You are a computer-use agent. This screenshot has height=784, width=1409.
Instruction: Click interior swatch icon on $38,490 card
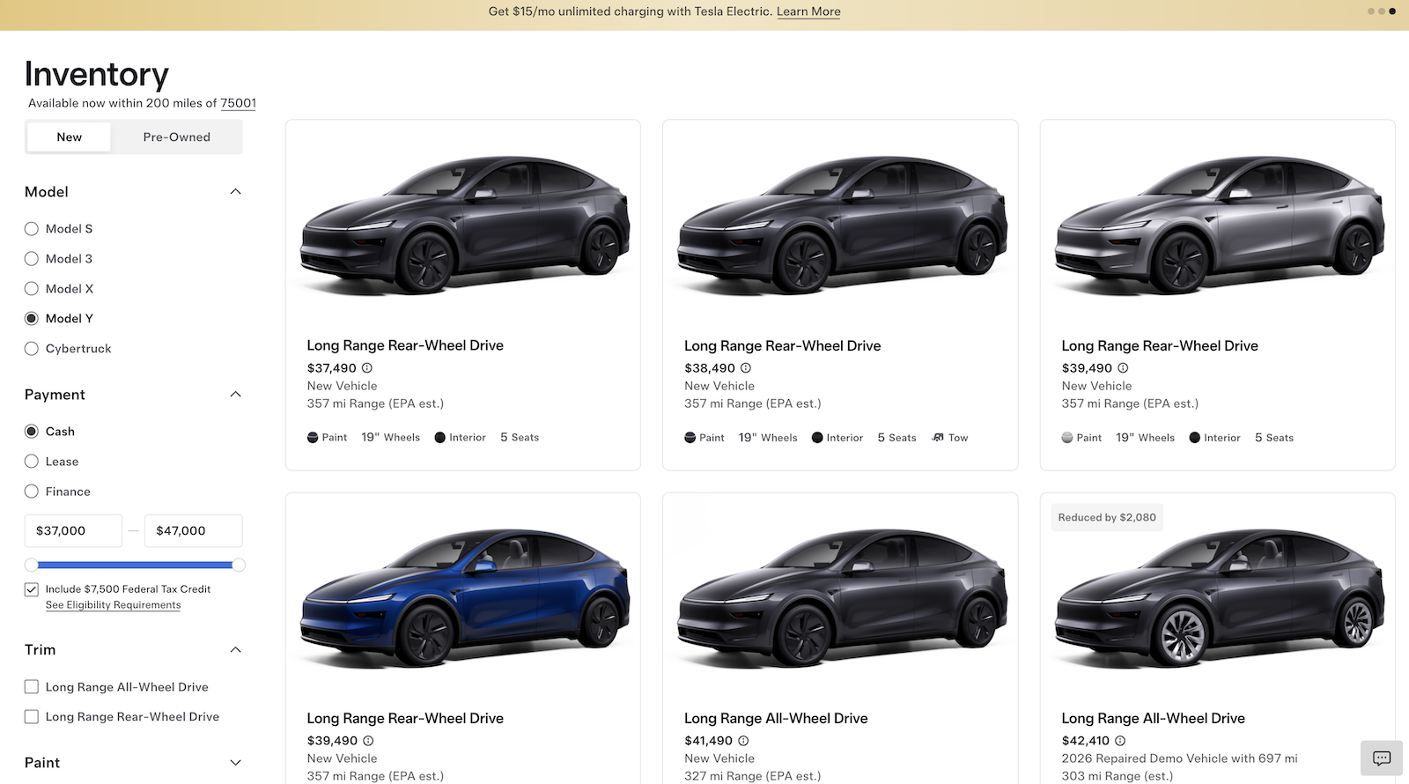817,438
